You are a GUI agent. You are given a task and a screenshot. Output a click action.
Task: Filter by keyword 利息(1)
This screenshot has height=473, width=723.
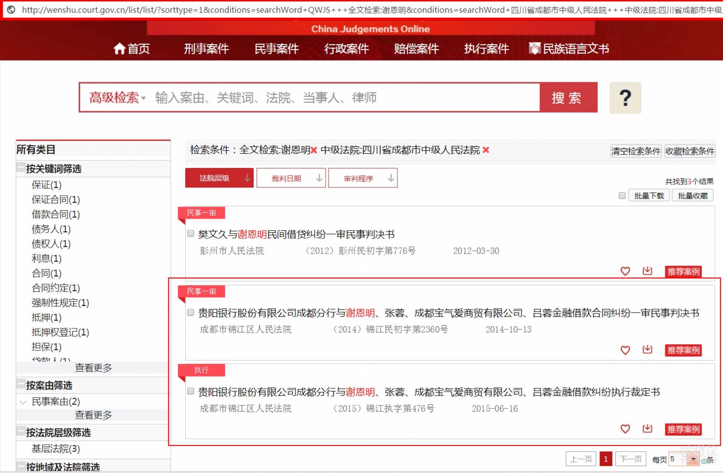click(x=46, y=258)
